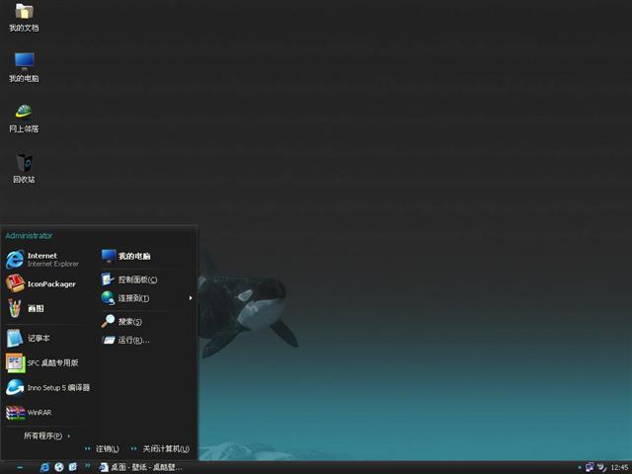The image size is (632, 474).
Task: Click the tray icon next to the clock
Action: pos(601,467)
